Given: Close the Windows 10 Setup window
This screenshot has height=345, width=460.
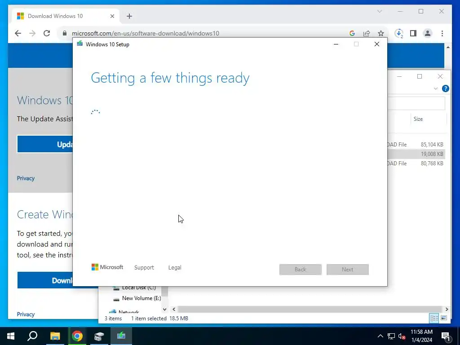Looking at the screenshot, I should 377,44.
